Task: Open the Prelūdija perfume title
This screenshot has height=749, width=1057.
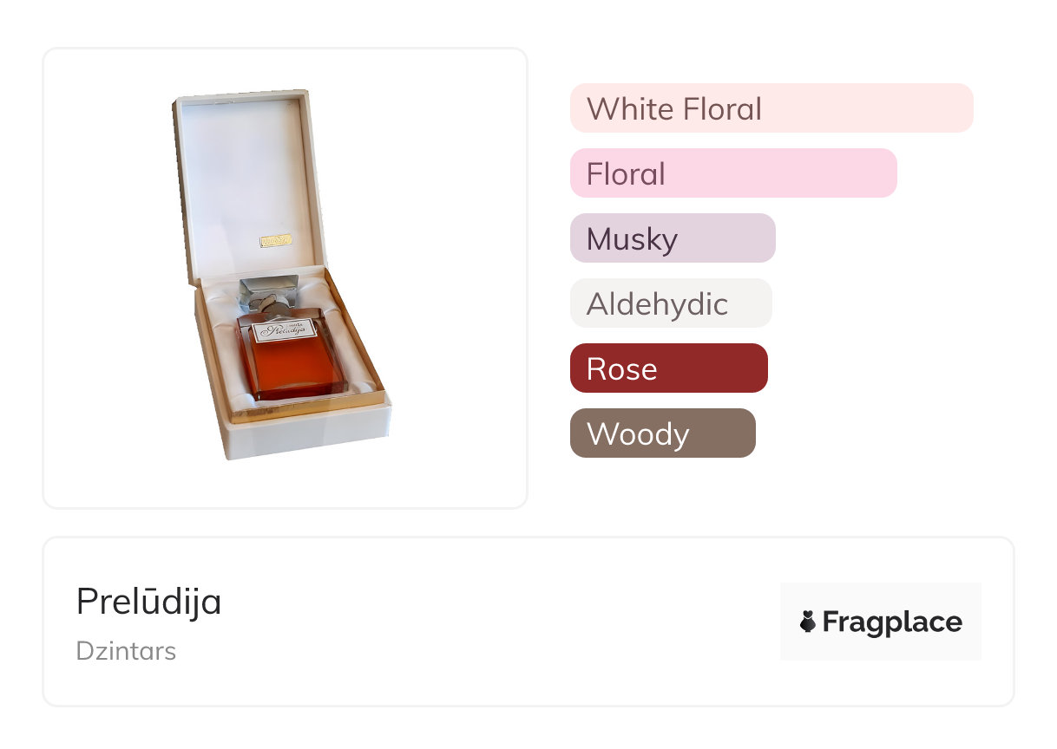Action: click(x=148, y=602)
